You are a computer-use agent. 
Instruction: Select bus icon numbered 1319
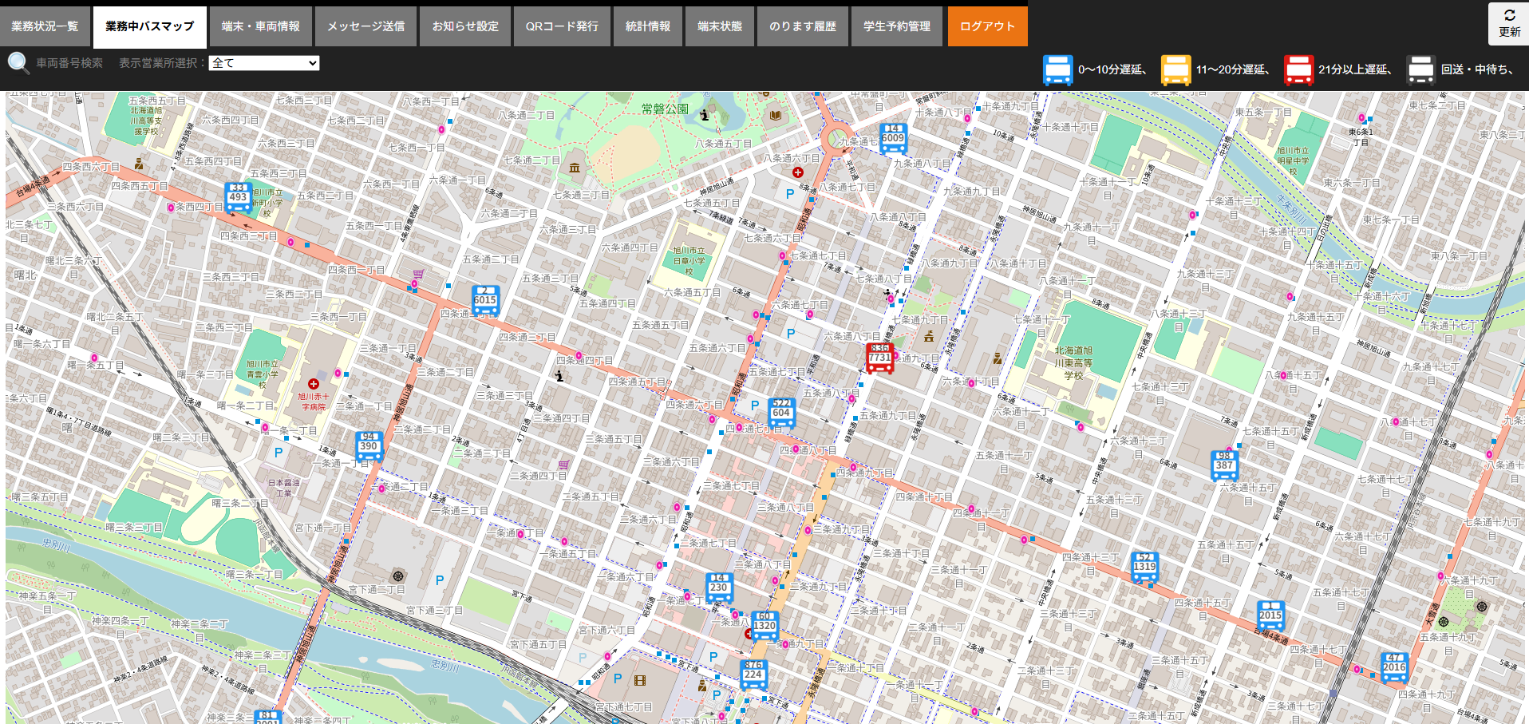[x=1144, y=567]
